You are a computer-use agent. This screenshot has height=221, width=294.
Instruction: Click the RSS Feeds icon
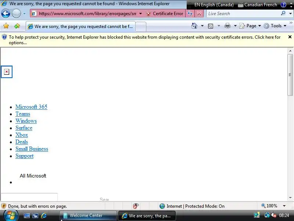(211, 26)
